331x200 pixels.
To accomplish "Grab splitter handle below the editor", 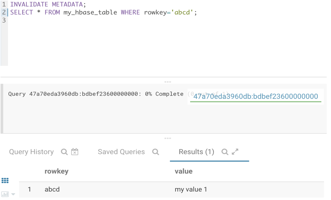I will pos(168,82).
